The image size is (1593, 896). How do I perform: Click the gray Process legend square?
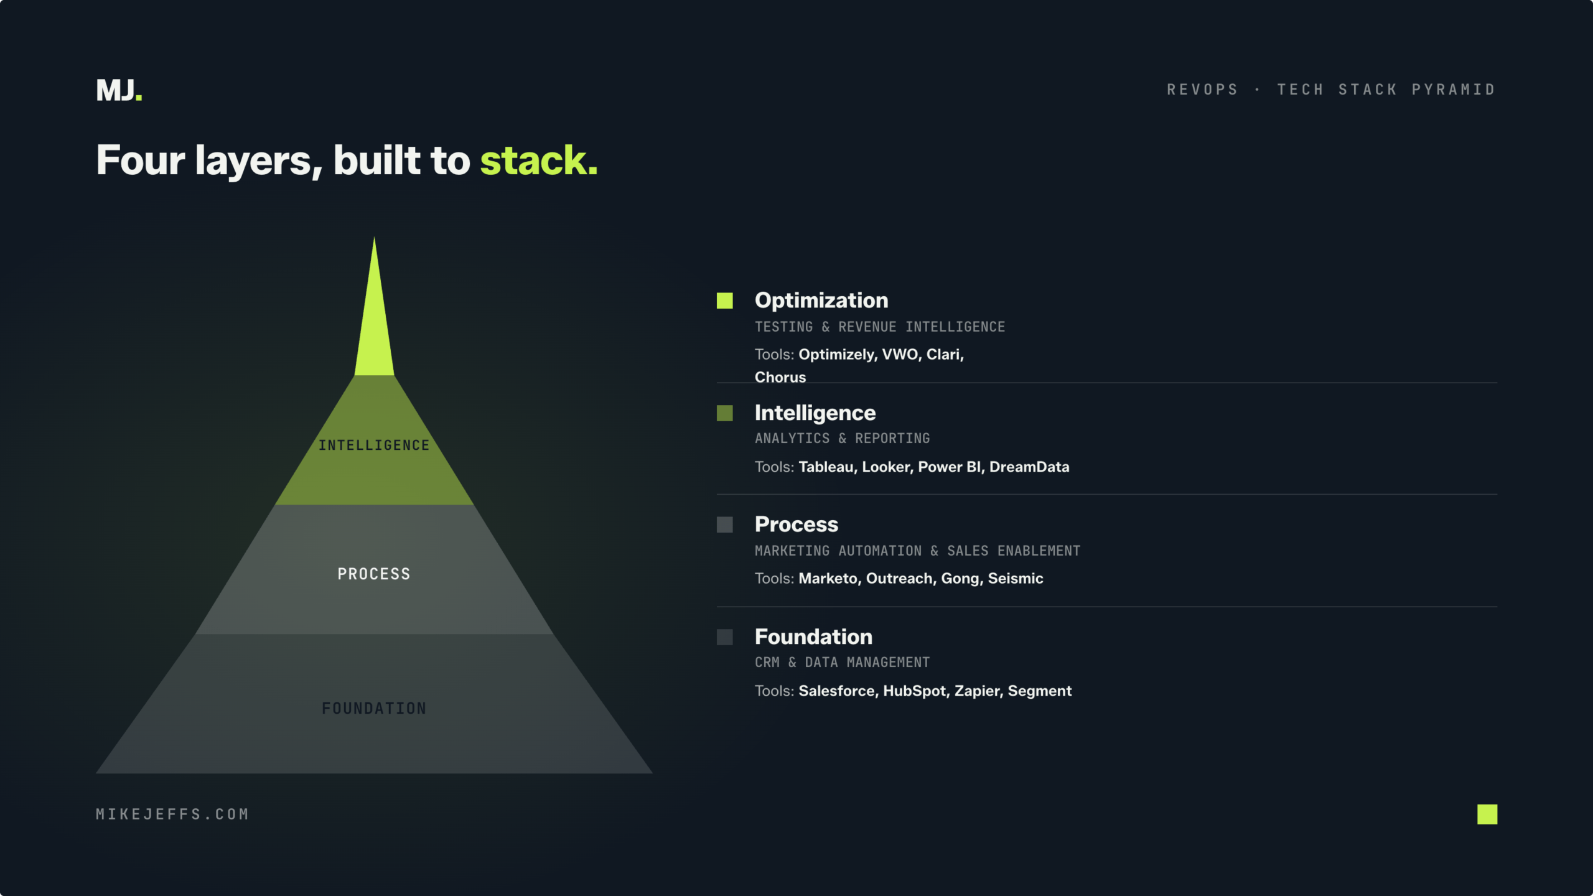pyautogui.click(x=724, y=525)
